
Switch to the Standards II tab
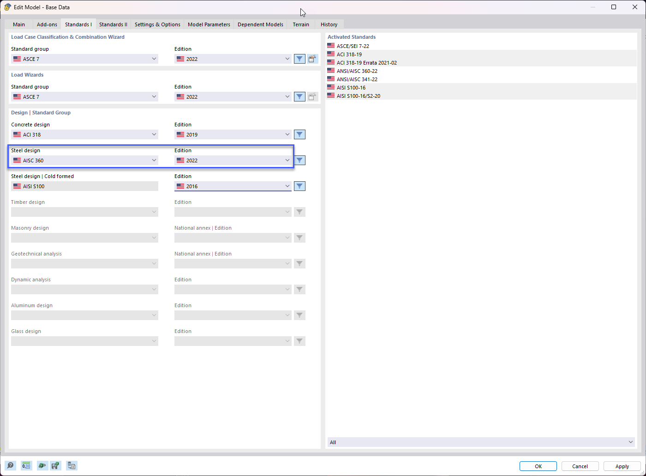pyautogui.click(x=113, y=24)
